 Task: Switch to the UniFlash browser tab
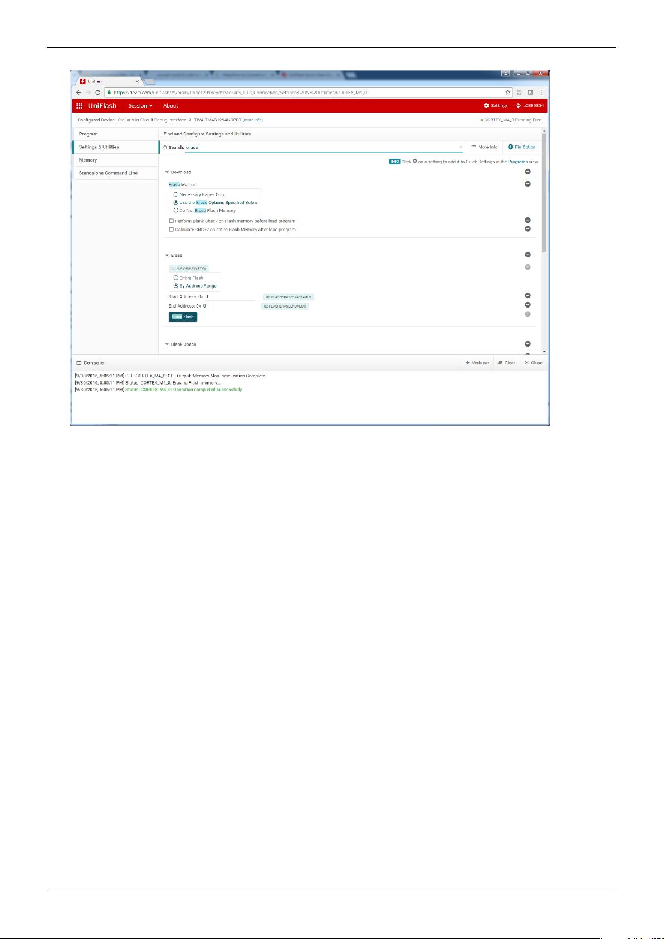(110, 81)
